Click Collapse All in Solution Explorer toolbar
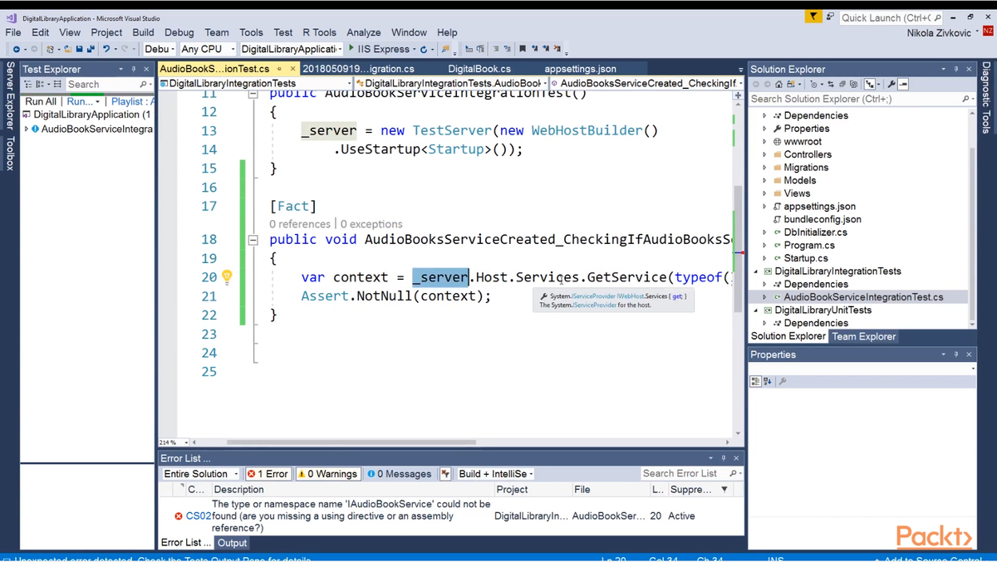Screen dimensions: 997x562 pos(842,84)
